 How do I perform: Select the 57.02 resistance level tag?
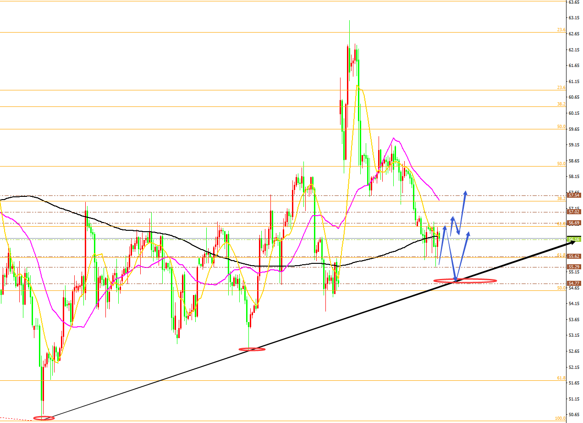coord(574,212)
